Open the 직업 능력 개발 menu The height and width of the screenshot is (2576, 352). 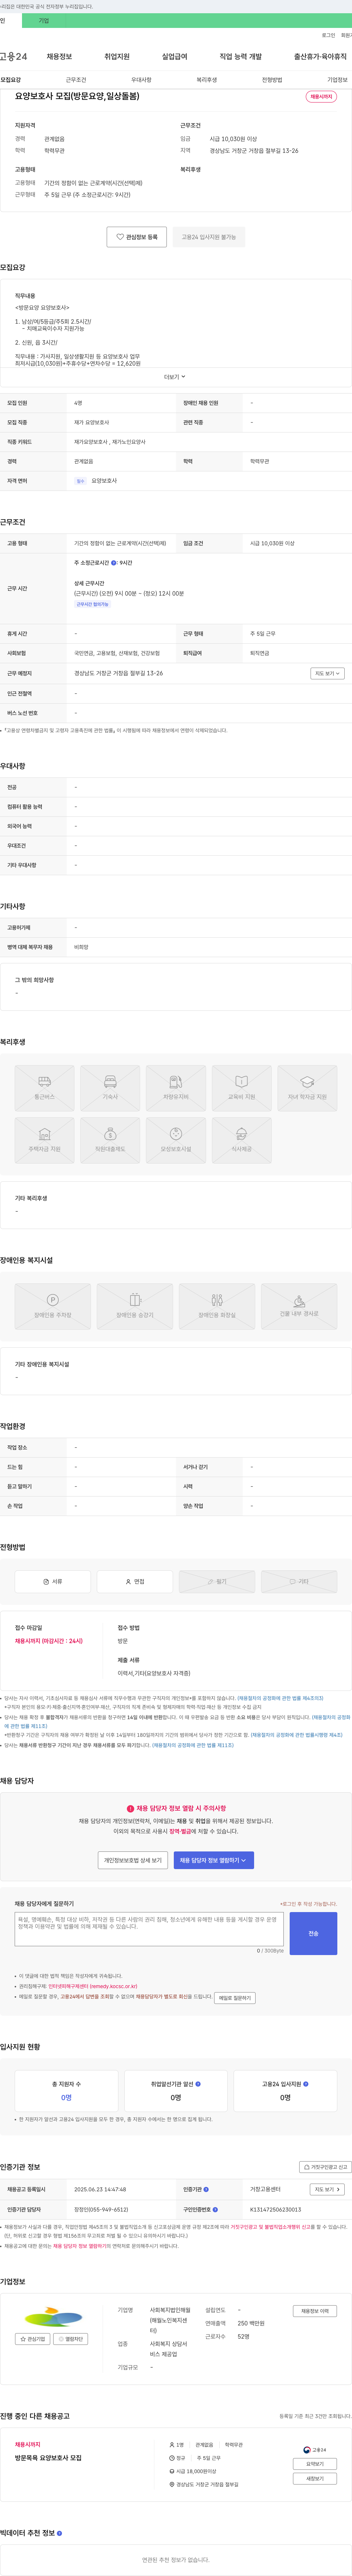[240, 57]
